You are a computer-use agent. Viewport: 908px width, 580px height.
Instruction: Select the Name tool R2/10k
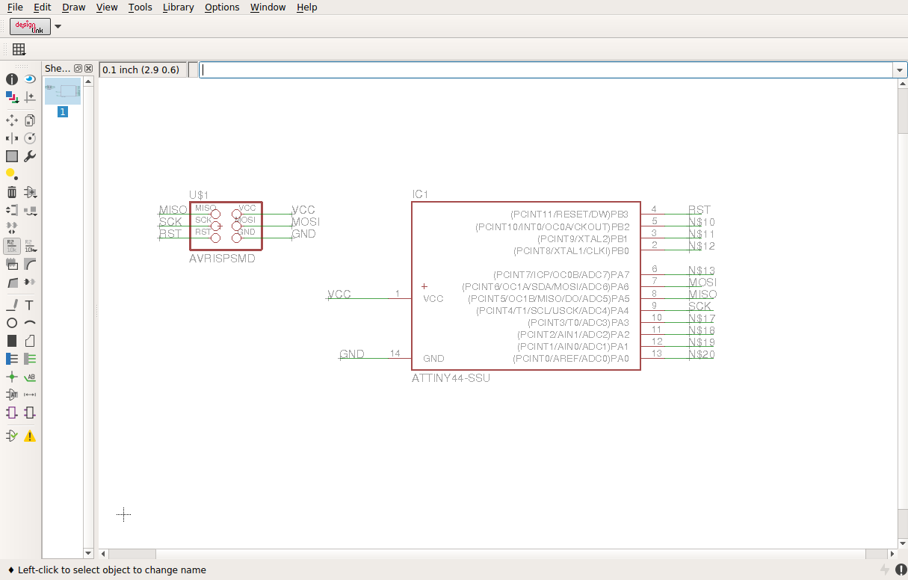pyautogui.click(x=12, y=246)
